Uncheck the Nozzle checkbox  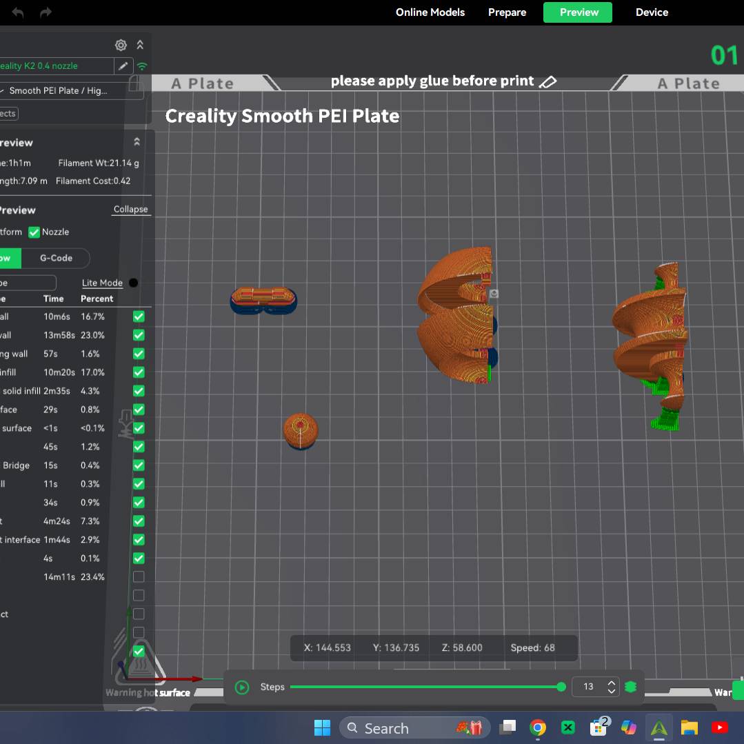(x=34, y=232)
